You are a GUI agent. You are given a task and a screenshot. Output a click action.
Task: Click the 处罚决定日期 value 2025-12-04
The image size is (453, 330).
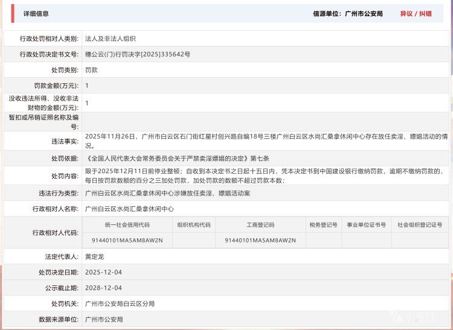pyautogui.click(x=103, y=272)
